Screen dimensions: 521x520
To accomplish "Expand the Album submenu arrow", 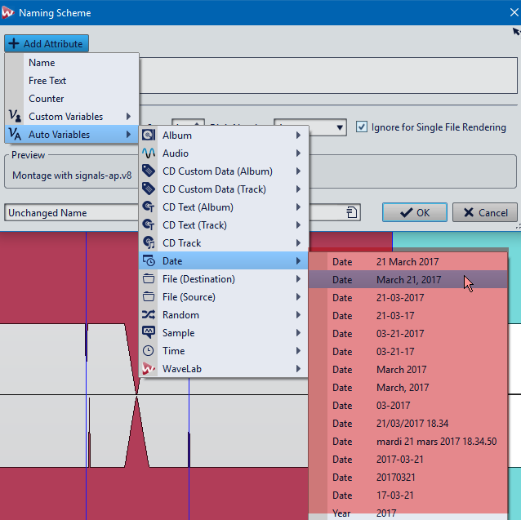I will point(298,136).
